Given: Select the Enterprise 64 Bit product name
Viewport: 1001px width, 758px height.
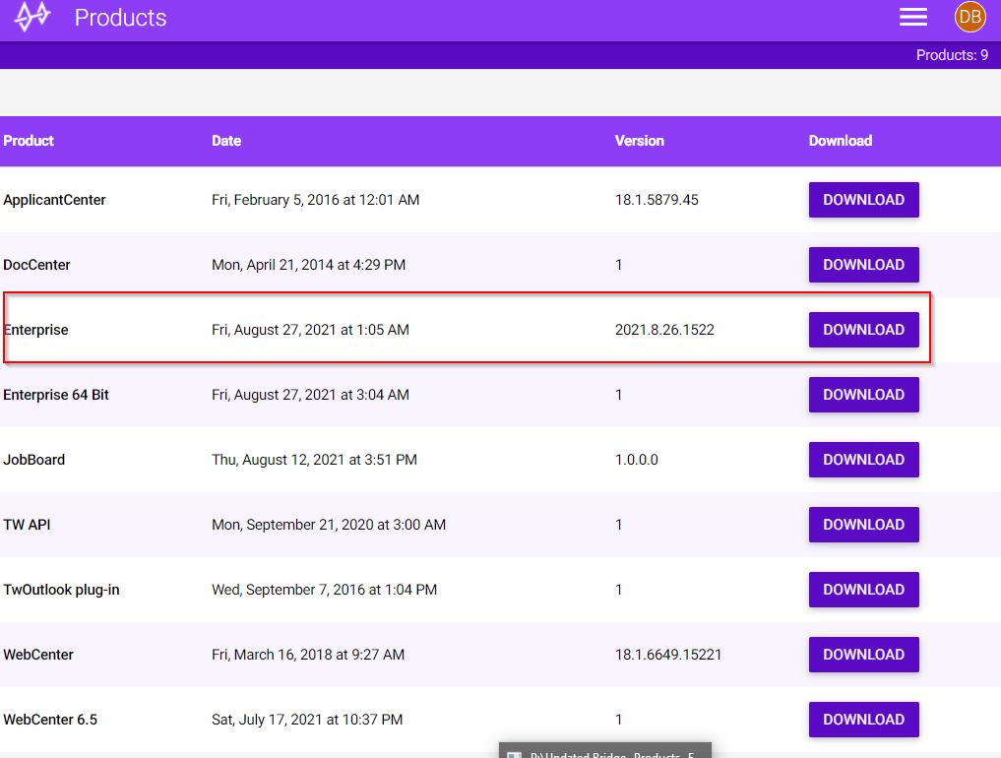Looking at the screenshot, I should click(x=56, y=396).
